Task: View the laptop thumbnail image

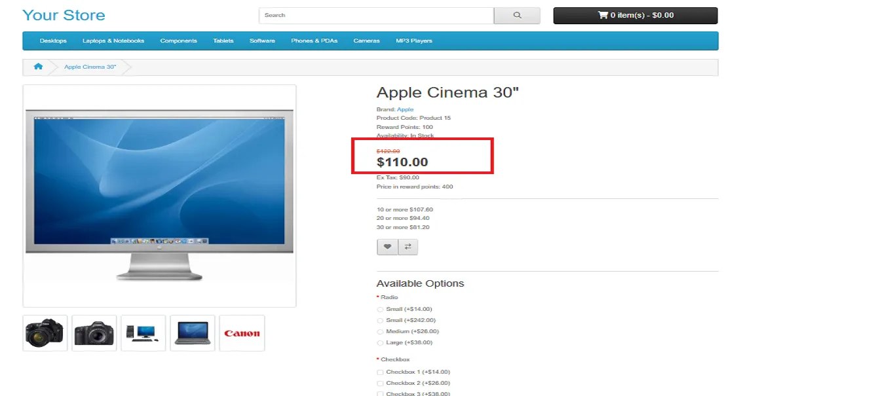Action: 193,333
